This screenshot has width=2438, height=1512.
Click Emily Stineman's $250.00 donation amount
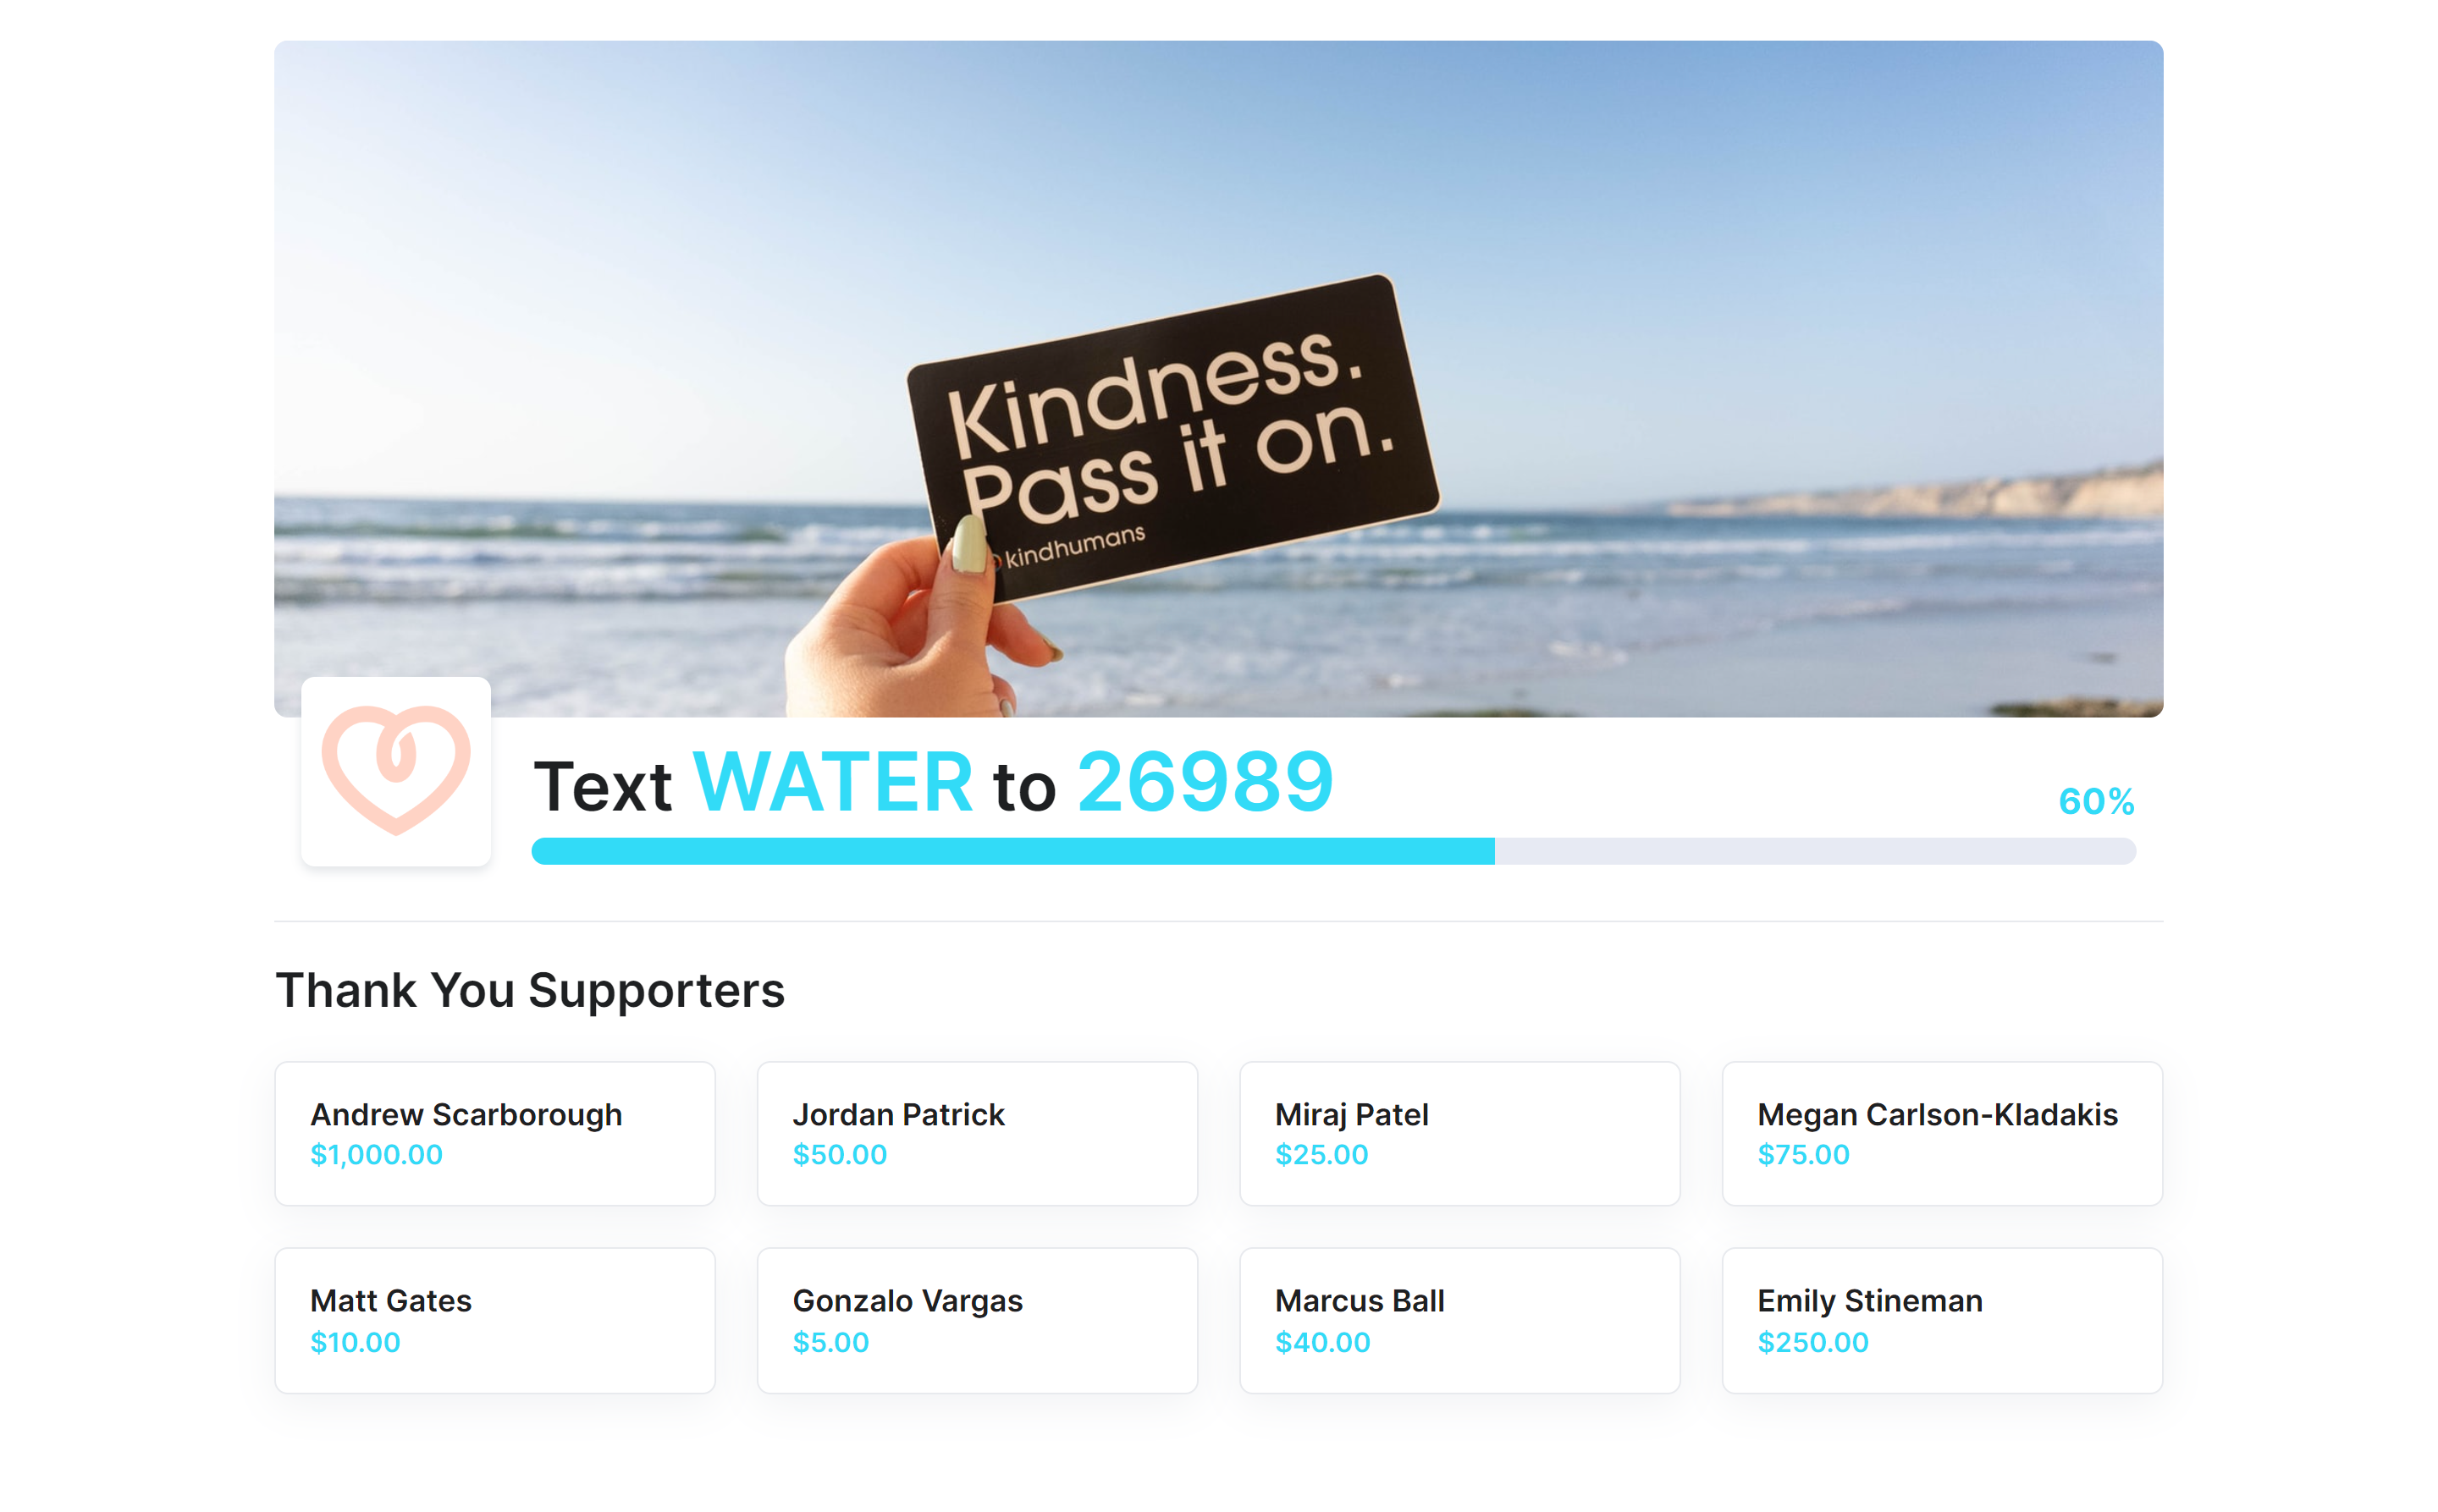click(1812, 1342)
